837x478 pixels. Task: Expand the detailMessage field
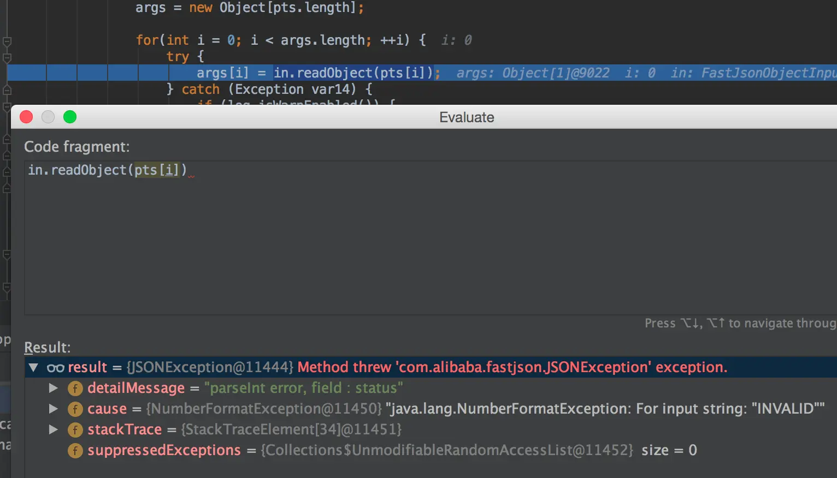(x=53, y=388)
